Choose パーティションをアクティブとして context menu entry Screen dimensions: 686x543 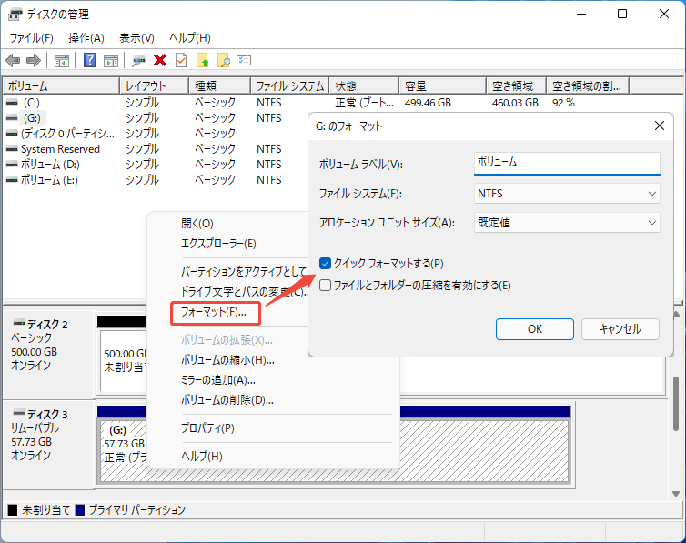pos(244,271)
